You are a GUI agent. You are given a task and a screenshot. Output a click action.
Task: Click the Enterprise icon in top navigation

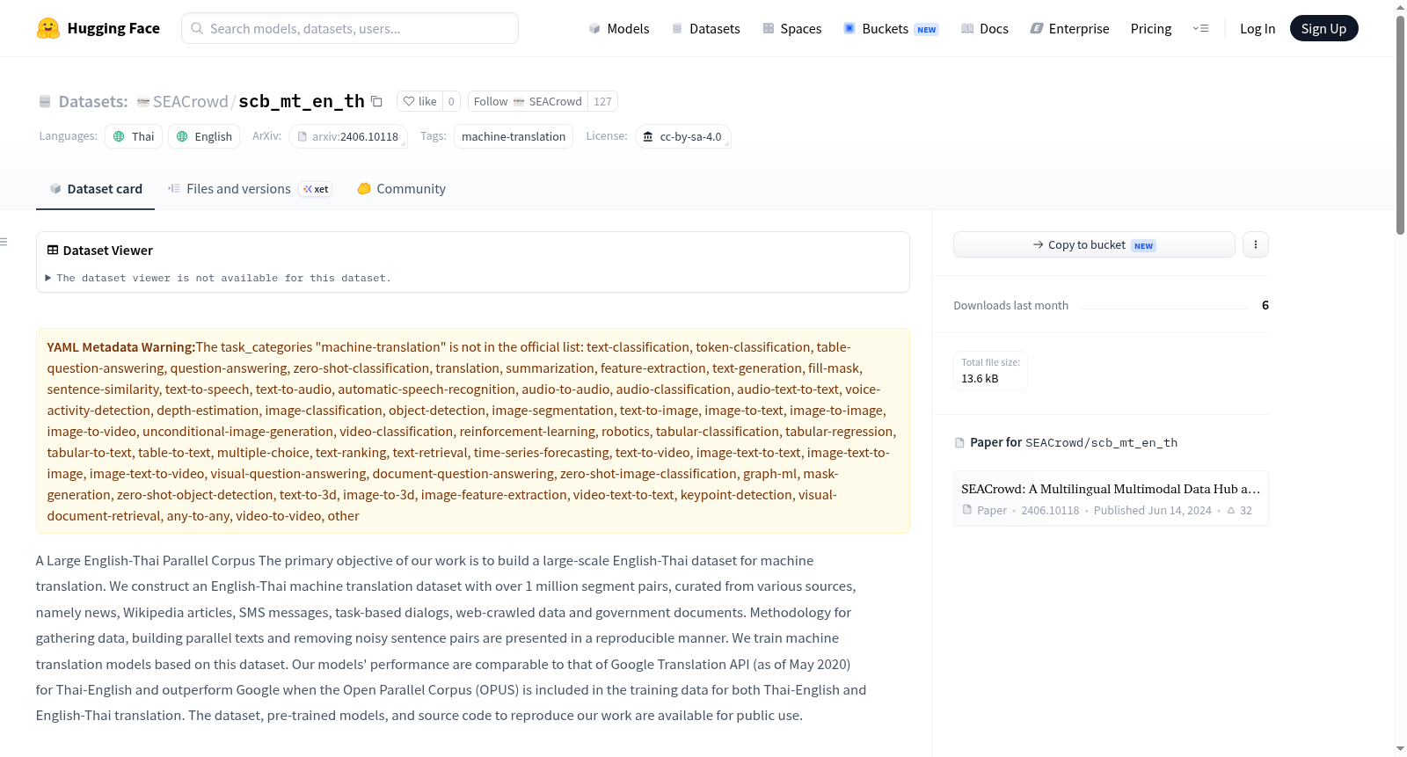tap(1037, 28)
